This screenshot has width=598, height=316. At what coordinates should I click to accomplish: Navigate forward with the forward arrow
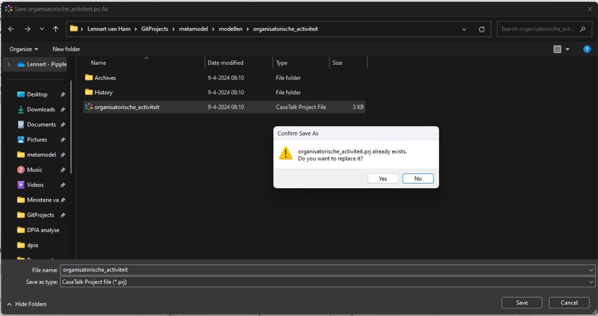28,29
